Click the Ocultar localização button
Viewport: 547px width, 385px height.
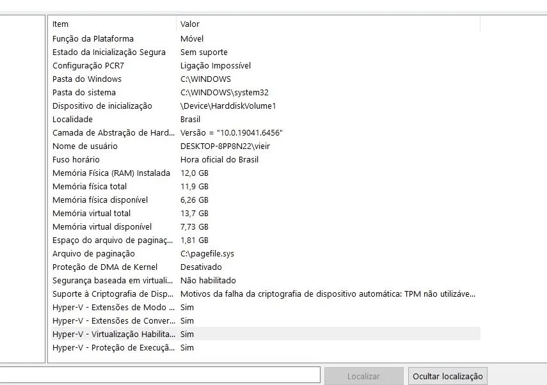pyautogui.click(x=448, y=376)
